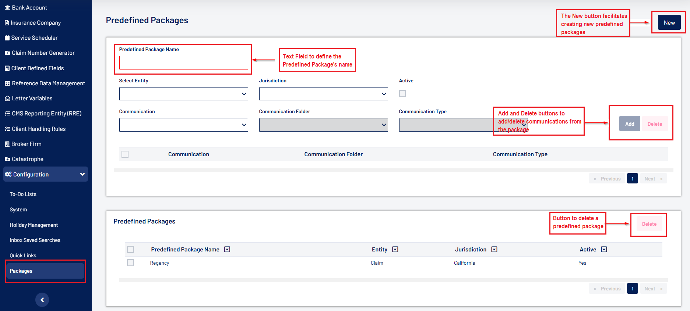Click into the Predefined Package Name field

tap(183, 63)
